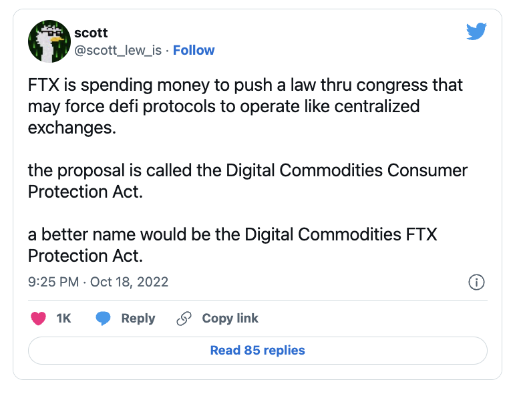Click the Oct 18, 2022 date text
Screen dimensions: 513x394
(129, 282)
